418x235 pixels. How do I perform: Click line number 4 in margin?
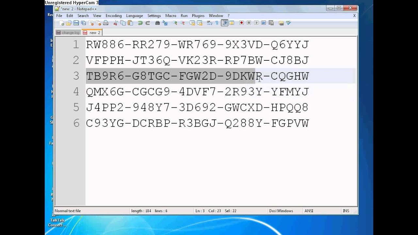pyautogui.click(x=76, y=92)
